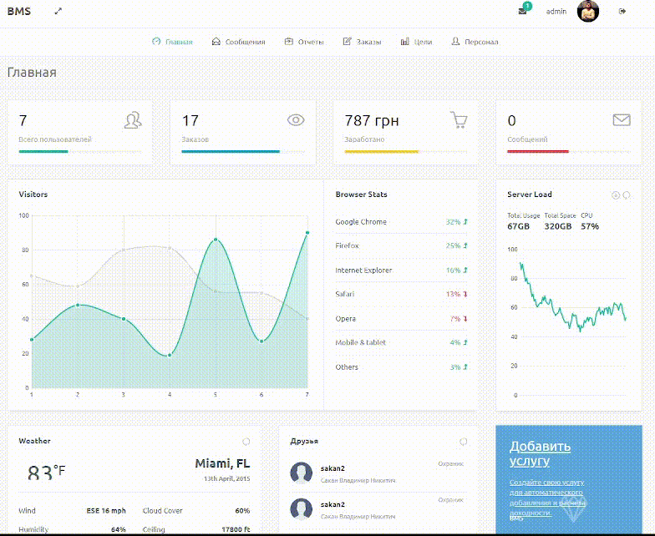Click the first sakan2 friend avatar
The height and width of the screenshot is (536, 655).
(x=301, y=473)
